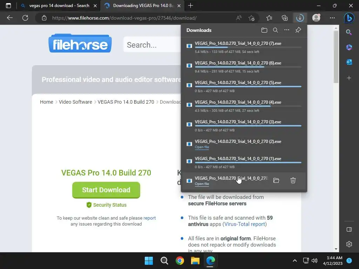Click the FileHorse logo
Screen dimensions: 359x269
tap(80, 43)
